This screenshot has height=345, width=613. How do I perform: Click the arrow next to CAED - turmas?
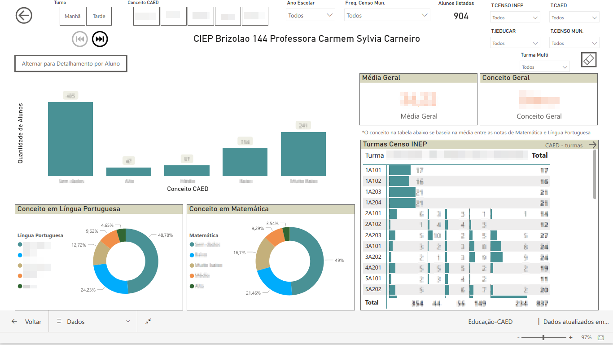[593, 145]
